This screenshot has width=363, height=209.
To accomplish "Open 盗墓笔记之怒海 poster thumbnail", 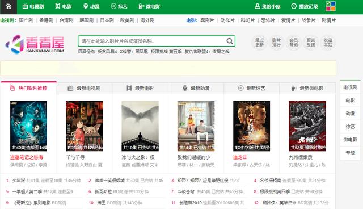I will (28, 126).
